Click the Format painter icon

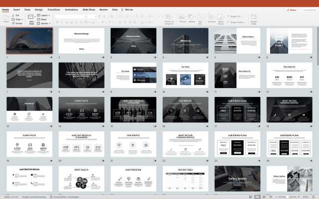tap(16, 23)
